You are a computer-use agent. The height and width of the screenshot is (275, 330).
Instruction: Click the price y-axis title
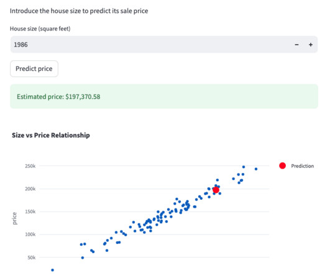[14, 218]
